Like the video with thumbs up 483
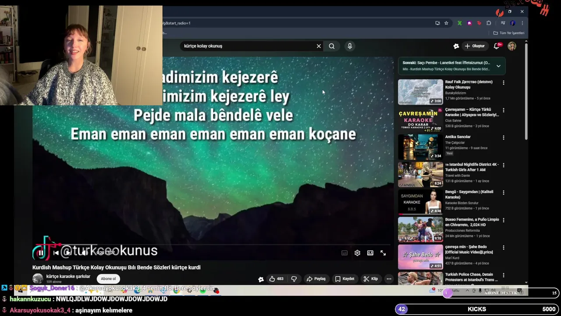Viewport: 561px width, 316px height. tap(276, 279)
